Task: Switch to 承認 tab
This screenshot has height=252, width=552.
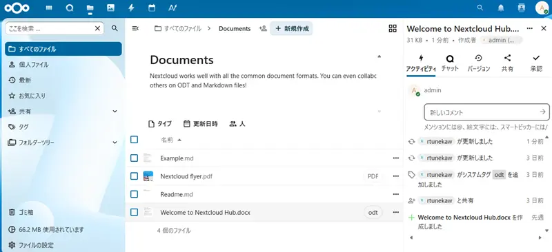Action: 536,63
